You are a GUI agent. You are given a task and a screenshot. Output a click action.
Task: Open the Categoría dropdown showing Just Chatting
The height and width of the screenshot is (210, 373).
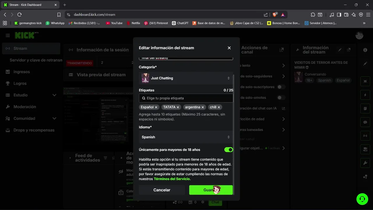[x=186, y=78]
